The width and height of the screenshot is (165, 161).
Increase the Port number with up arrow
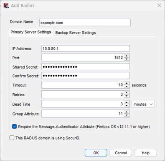(x=127, y=56)
